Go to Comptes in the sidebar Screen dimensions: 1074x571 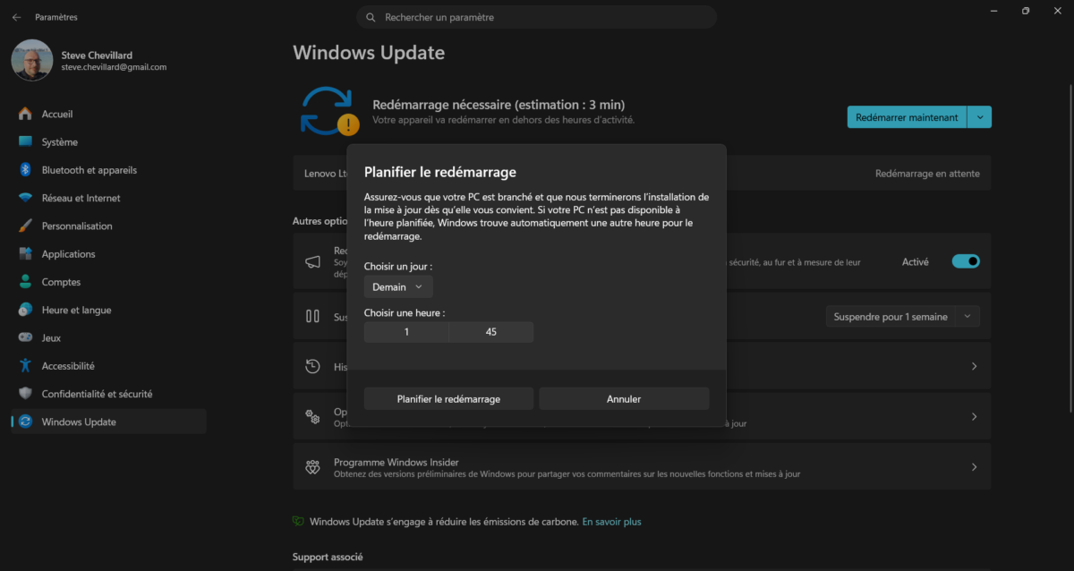(108, 282)
